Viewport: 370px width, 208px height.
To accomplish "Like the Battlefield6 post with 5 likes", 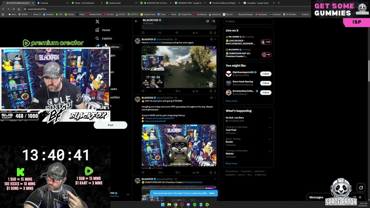I will (178, 91).
